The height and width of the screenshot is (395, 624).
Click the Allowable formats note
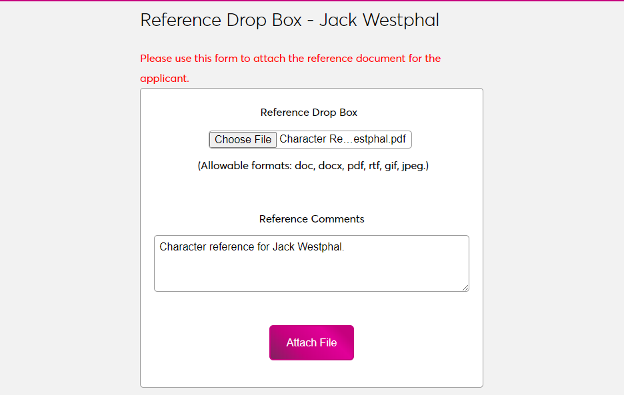[313, 166]
